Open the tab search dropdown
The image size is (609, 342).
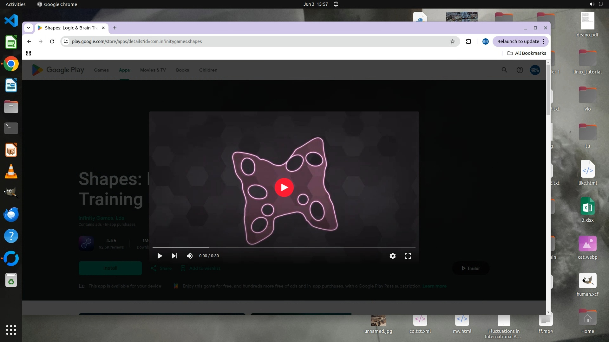tap(29, 28)
